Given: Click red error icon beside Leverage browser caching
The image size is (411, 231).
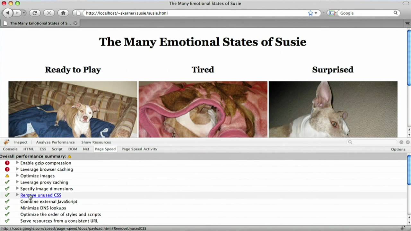Looking at the screenshot, I should pyautogui.click(x=7, y=169).
